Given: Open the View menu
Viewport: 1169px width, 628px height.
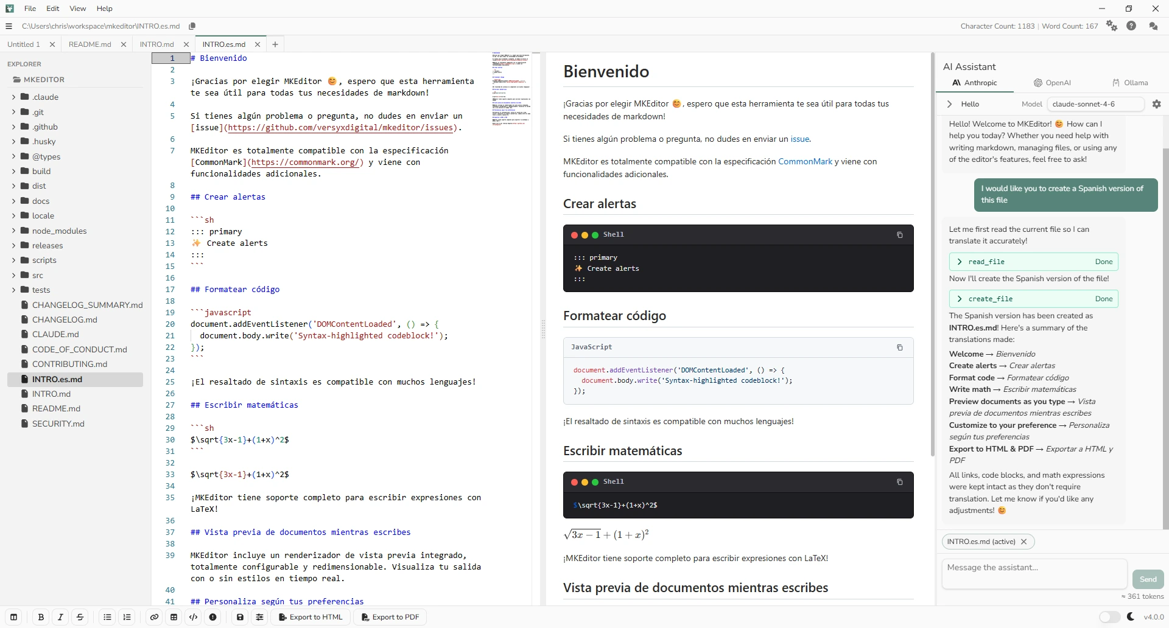Looking at the screenshot, I should click(78, 9).
